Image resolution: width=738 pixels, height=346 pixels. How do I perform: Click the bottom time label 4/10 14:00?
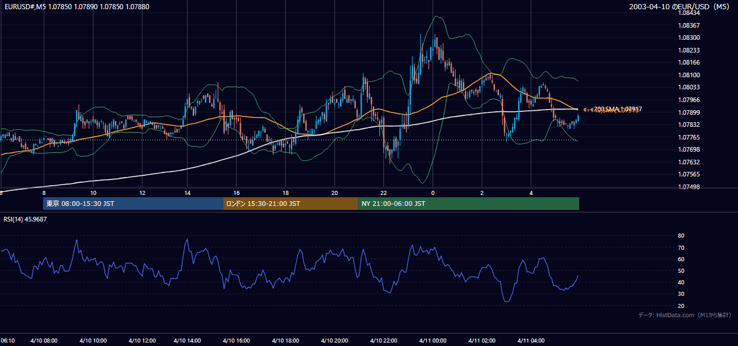(x=187, y=341)
